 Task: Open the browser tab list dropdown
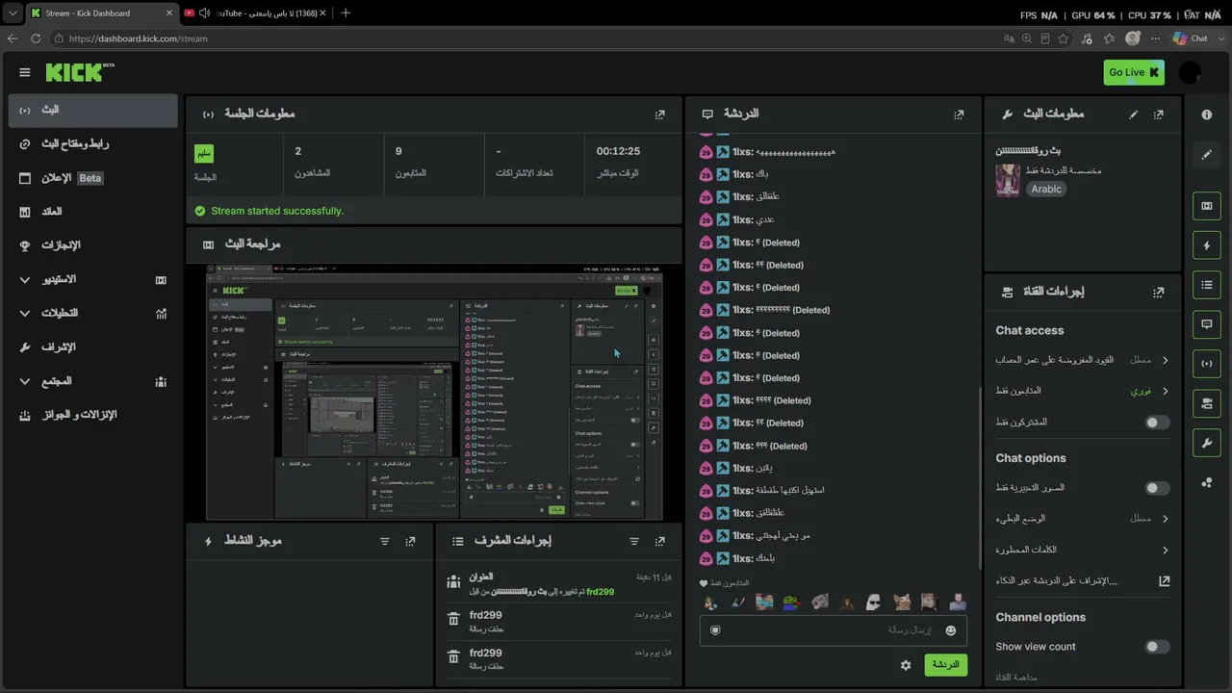click(x=13, y=13)
